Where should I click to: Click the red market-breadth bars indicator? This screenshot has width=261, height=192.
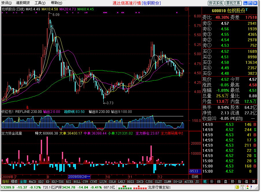(140, 188)
